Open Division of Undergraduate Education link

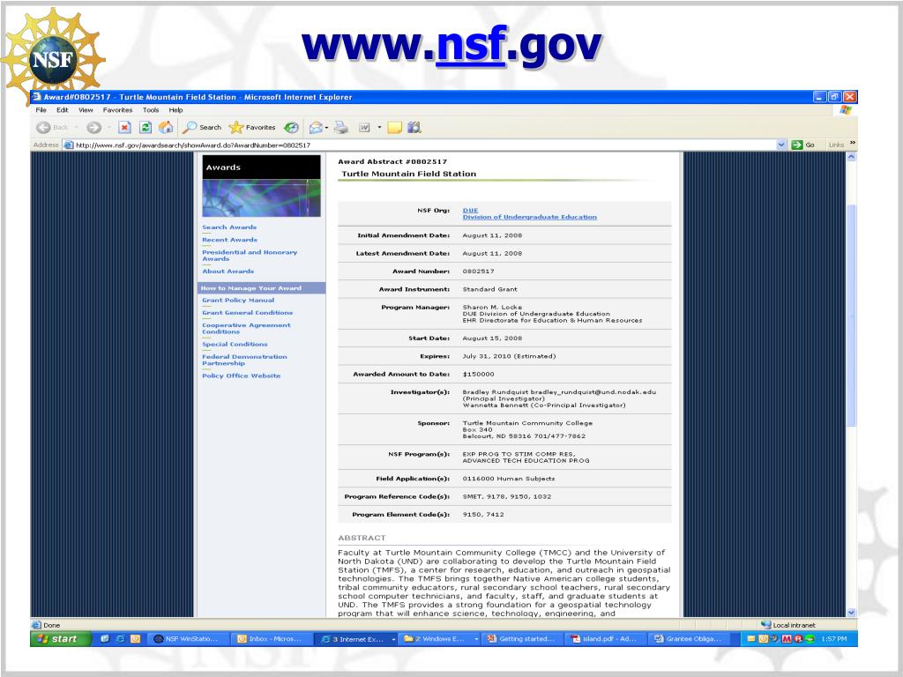pyautogui.click(x=530, y=217)
